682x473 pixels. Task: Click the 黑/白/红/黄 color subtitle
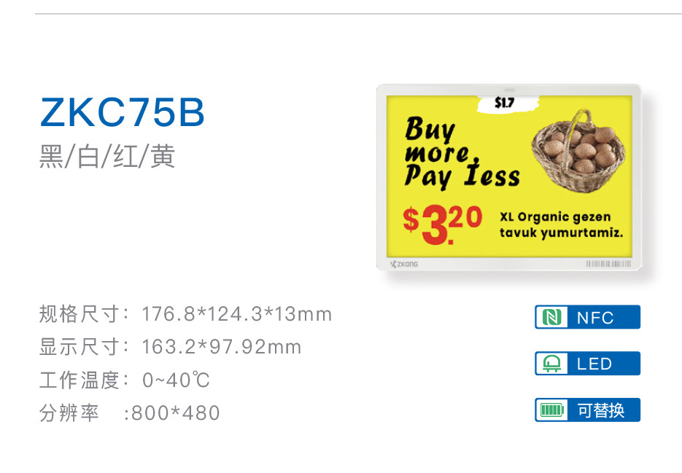[x=107, y=157]
